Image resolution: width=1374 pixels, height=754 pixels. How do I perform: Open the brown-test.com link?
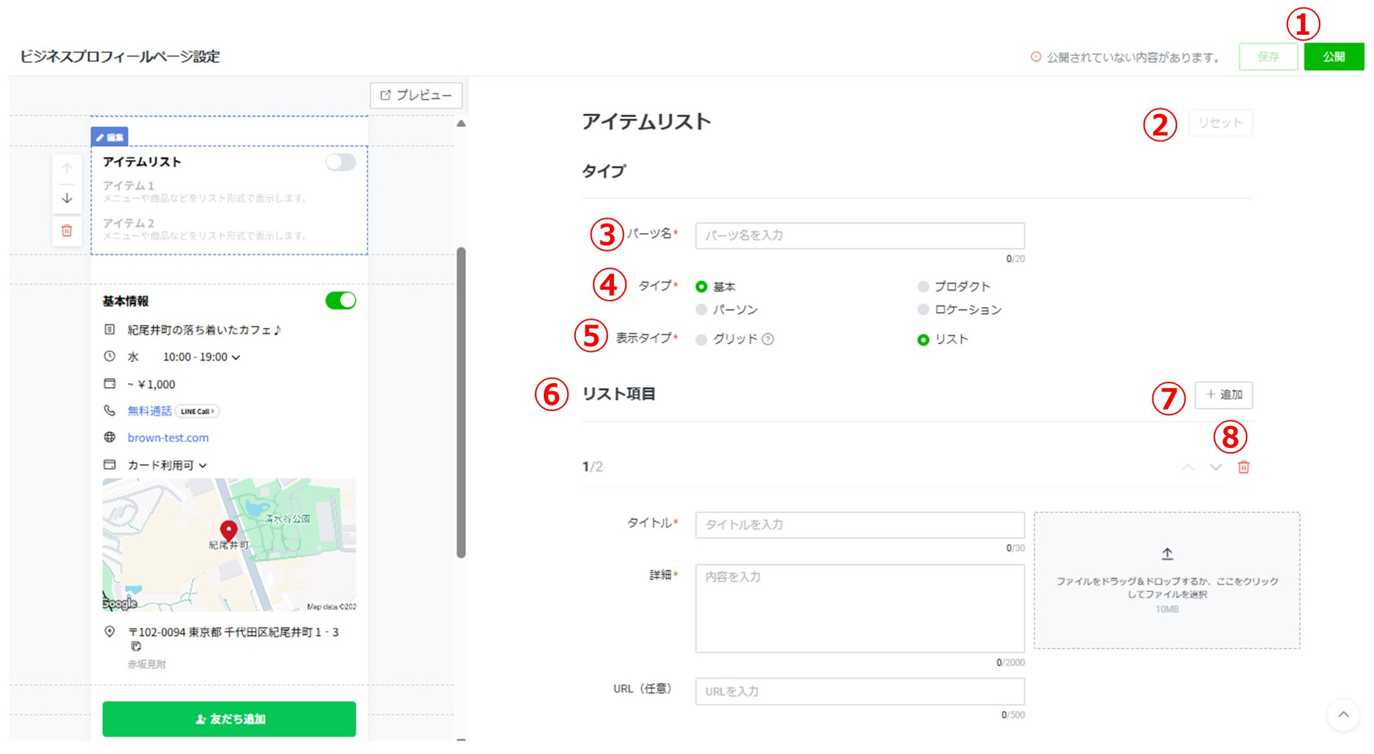tap(168, 437)
